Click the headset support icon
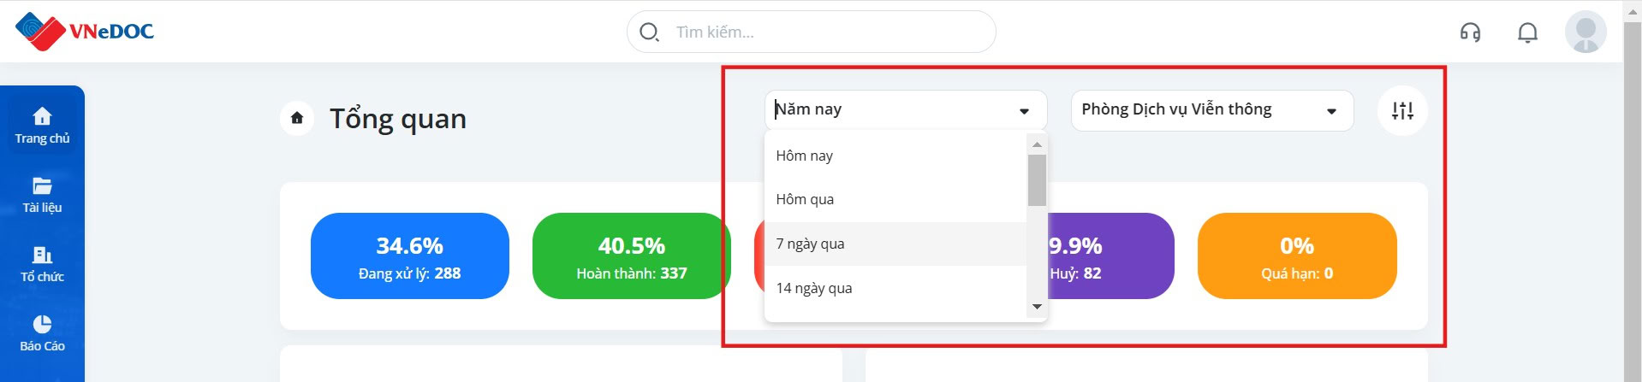 pos(1470,32)
